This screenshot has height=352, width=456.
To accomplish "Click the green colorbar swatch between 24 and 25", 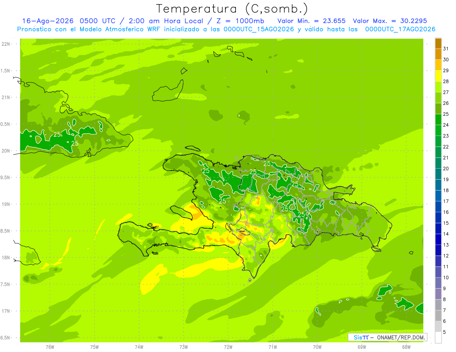I will pos(438,120).
